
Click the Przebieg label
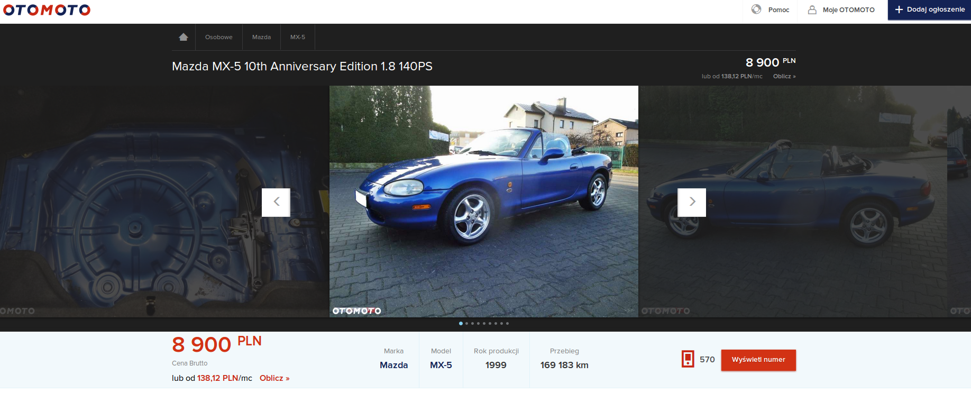[564, 351]
